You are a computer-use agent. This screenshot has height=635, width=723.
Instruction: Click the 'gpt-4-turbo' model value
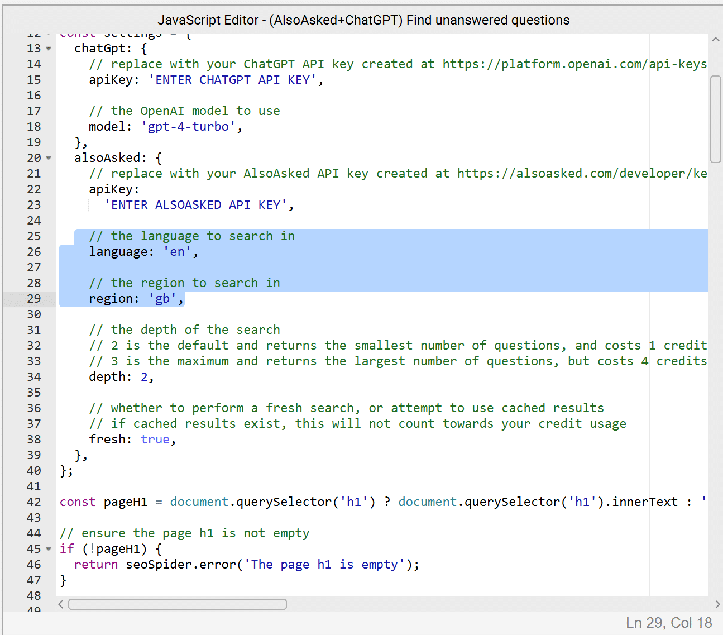click(188, 127)
